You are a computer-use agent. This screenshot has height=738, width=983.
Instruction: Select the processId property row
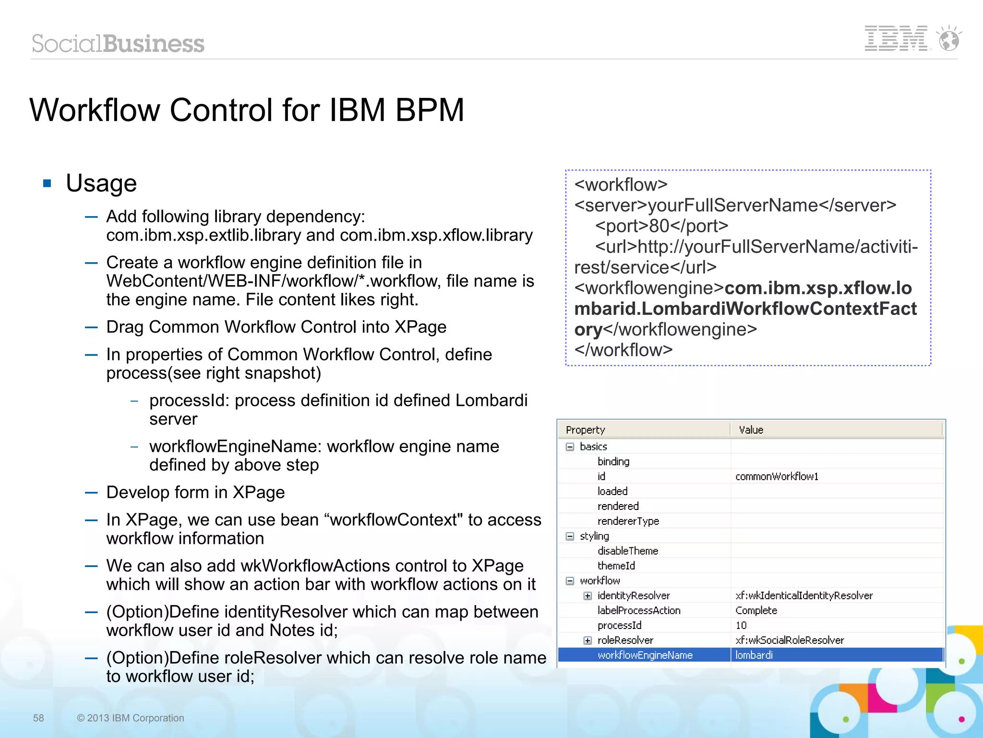[751, 626]
